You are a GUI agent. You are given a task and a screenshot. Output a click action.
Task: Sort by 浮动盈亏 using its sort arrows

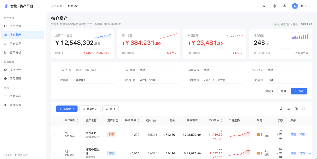(x=222, y=121)
